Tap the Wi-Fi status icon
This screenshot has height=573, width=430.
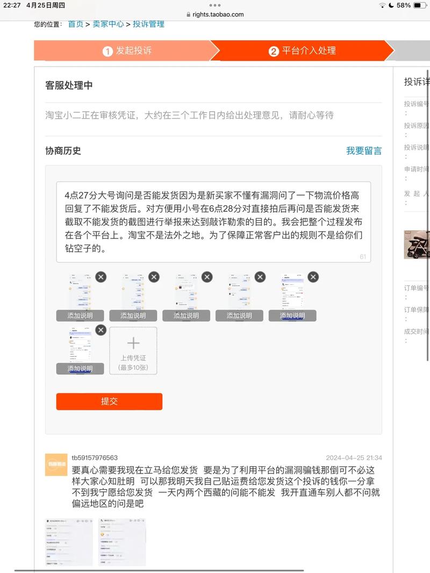pyautogui.click(x=383, y=5)
